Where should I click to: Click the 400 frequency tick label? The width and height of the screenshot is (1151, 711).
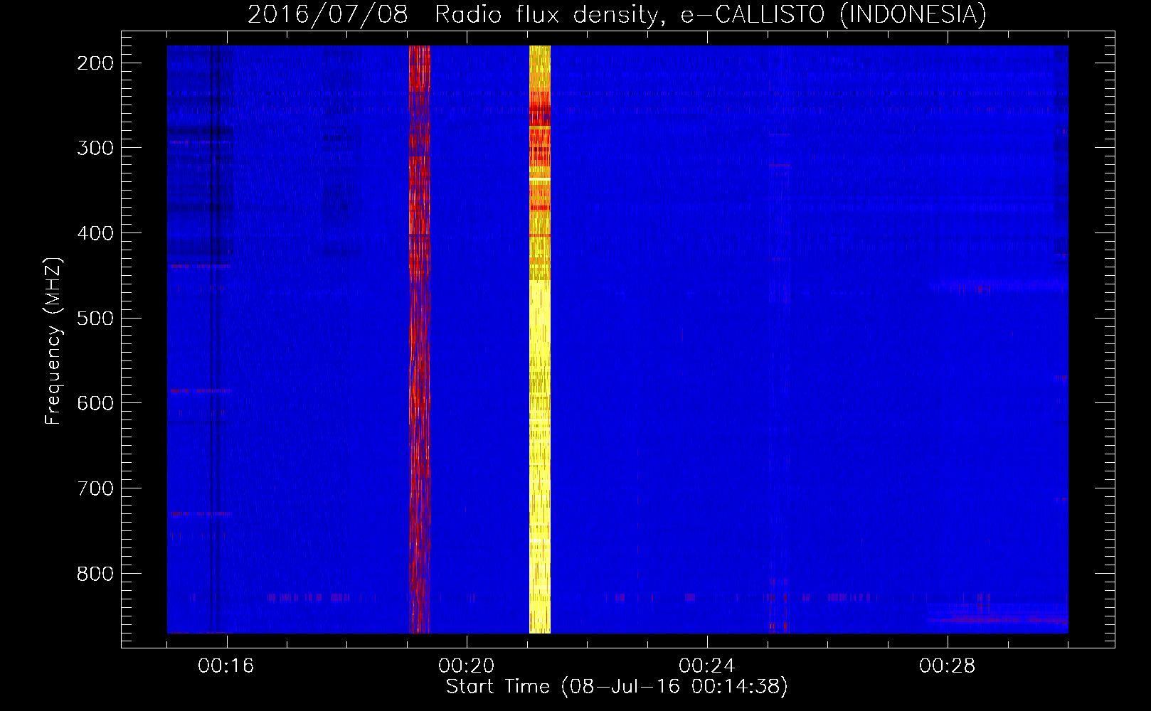(95, 233)
